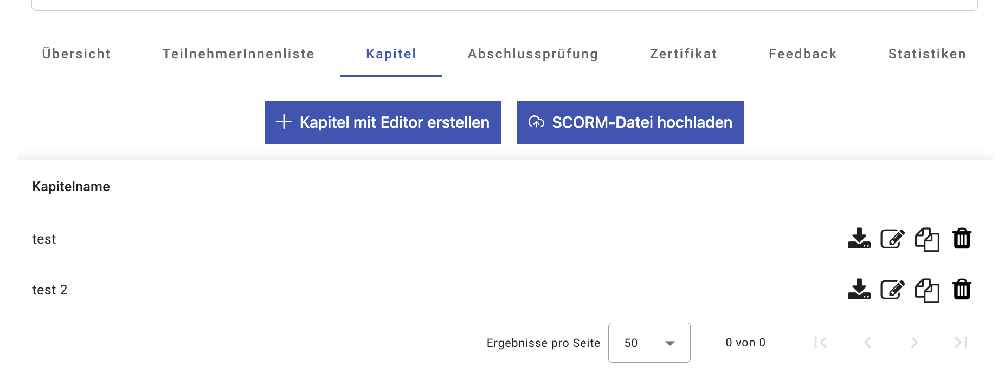Go to the Abschlussprüfung tab
The width and height of the screenshot is (1004, 380).
[x=533, y=54]
